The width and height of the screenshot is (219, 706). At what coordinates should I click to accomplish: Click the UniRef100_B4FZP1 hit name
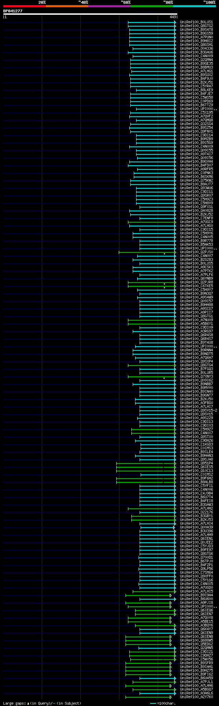(196, 565)
